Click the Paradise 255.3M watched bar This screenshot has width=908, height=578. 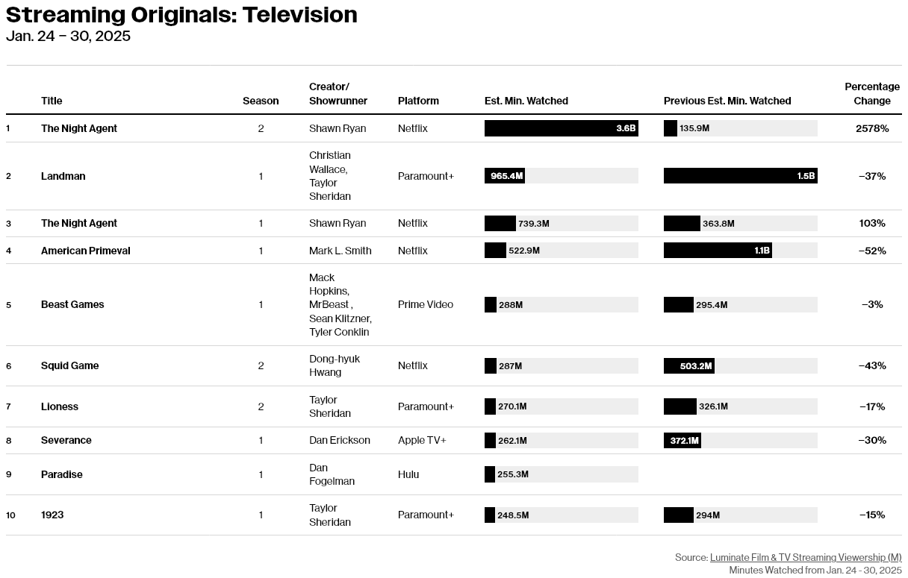point(490,474)
